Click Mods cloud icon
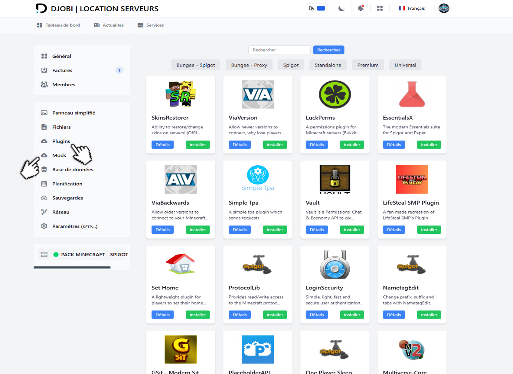This screenshot has height=374, width=513. [44, 155]
